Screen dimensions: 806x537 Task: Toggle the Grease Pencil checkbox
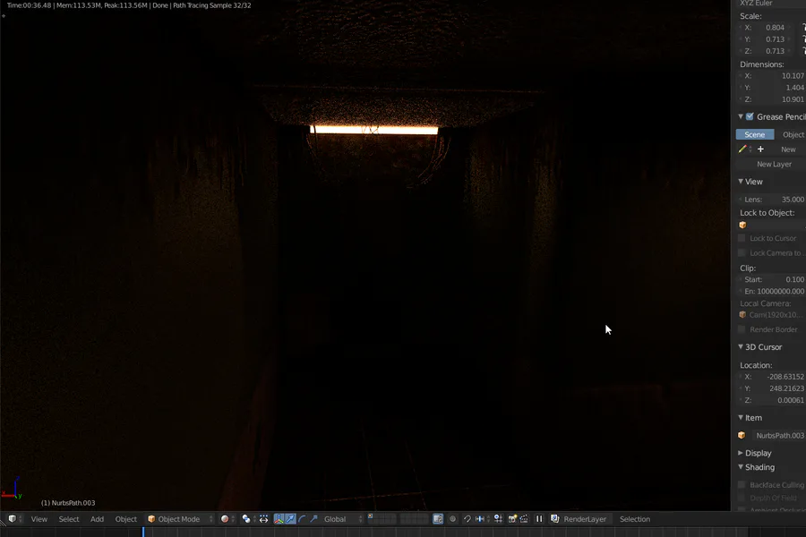click(x=750, y=116)
